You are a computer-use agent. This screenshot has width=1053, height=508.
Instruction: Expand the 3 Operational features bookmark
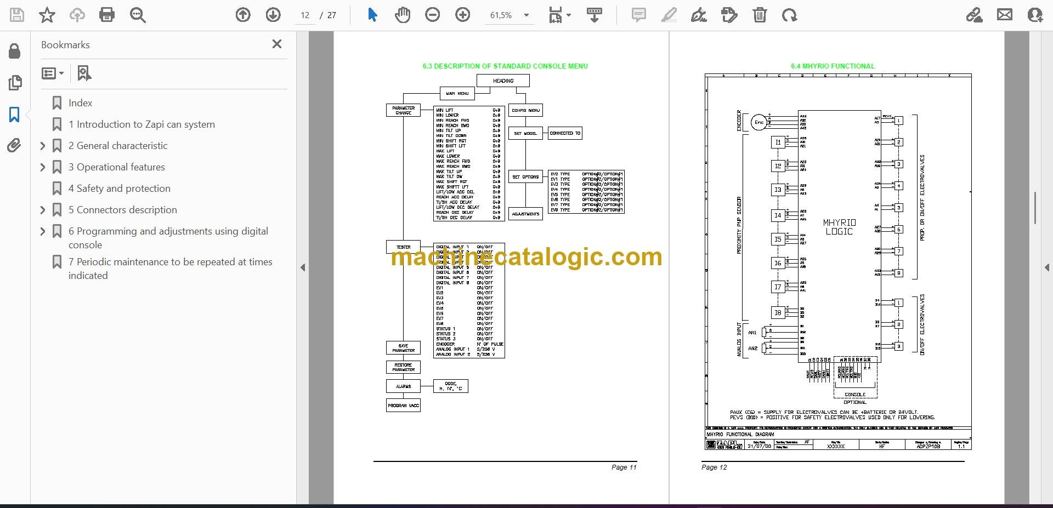click(x=43, y=167)
